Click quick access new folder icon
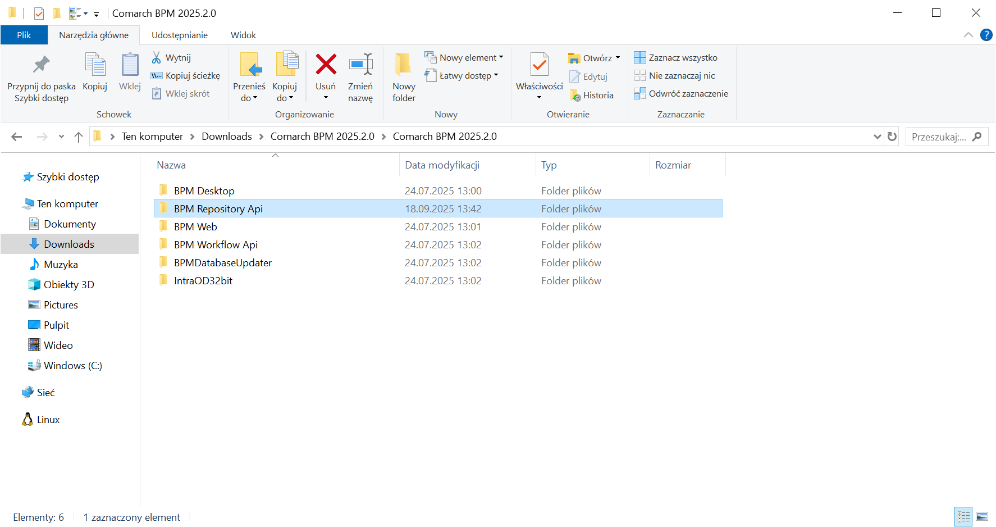Viewport: 996px width, 527px height. [57, 13]
